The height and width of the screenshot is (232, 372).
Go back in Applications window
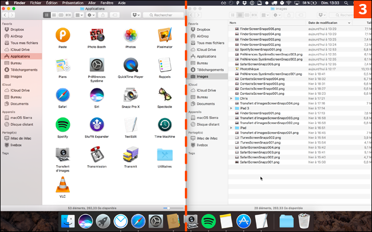pyautogui.click(x=5, y=15)
